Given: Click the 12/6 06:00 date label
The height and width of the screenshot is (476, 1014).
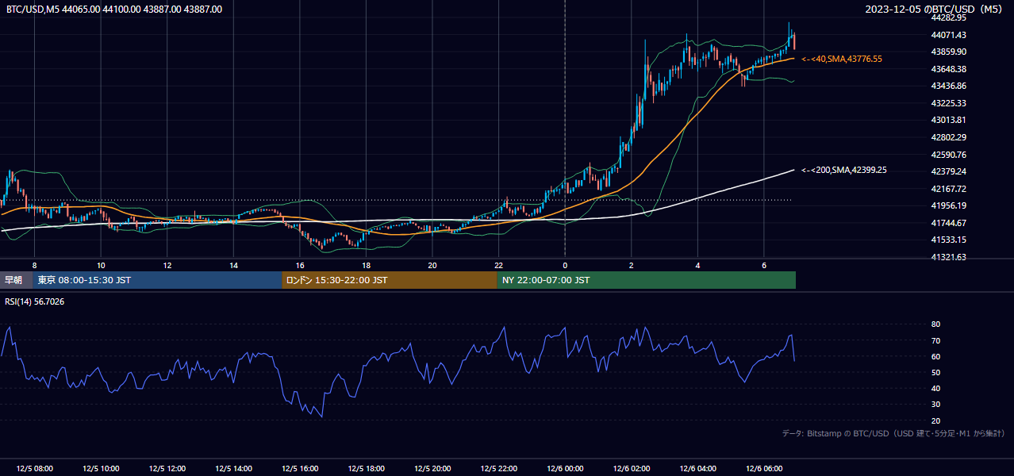Looking at the screenshot, I should pos(763,469).
